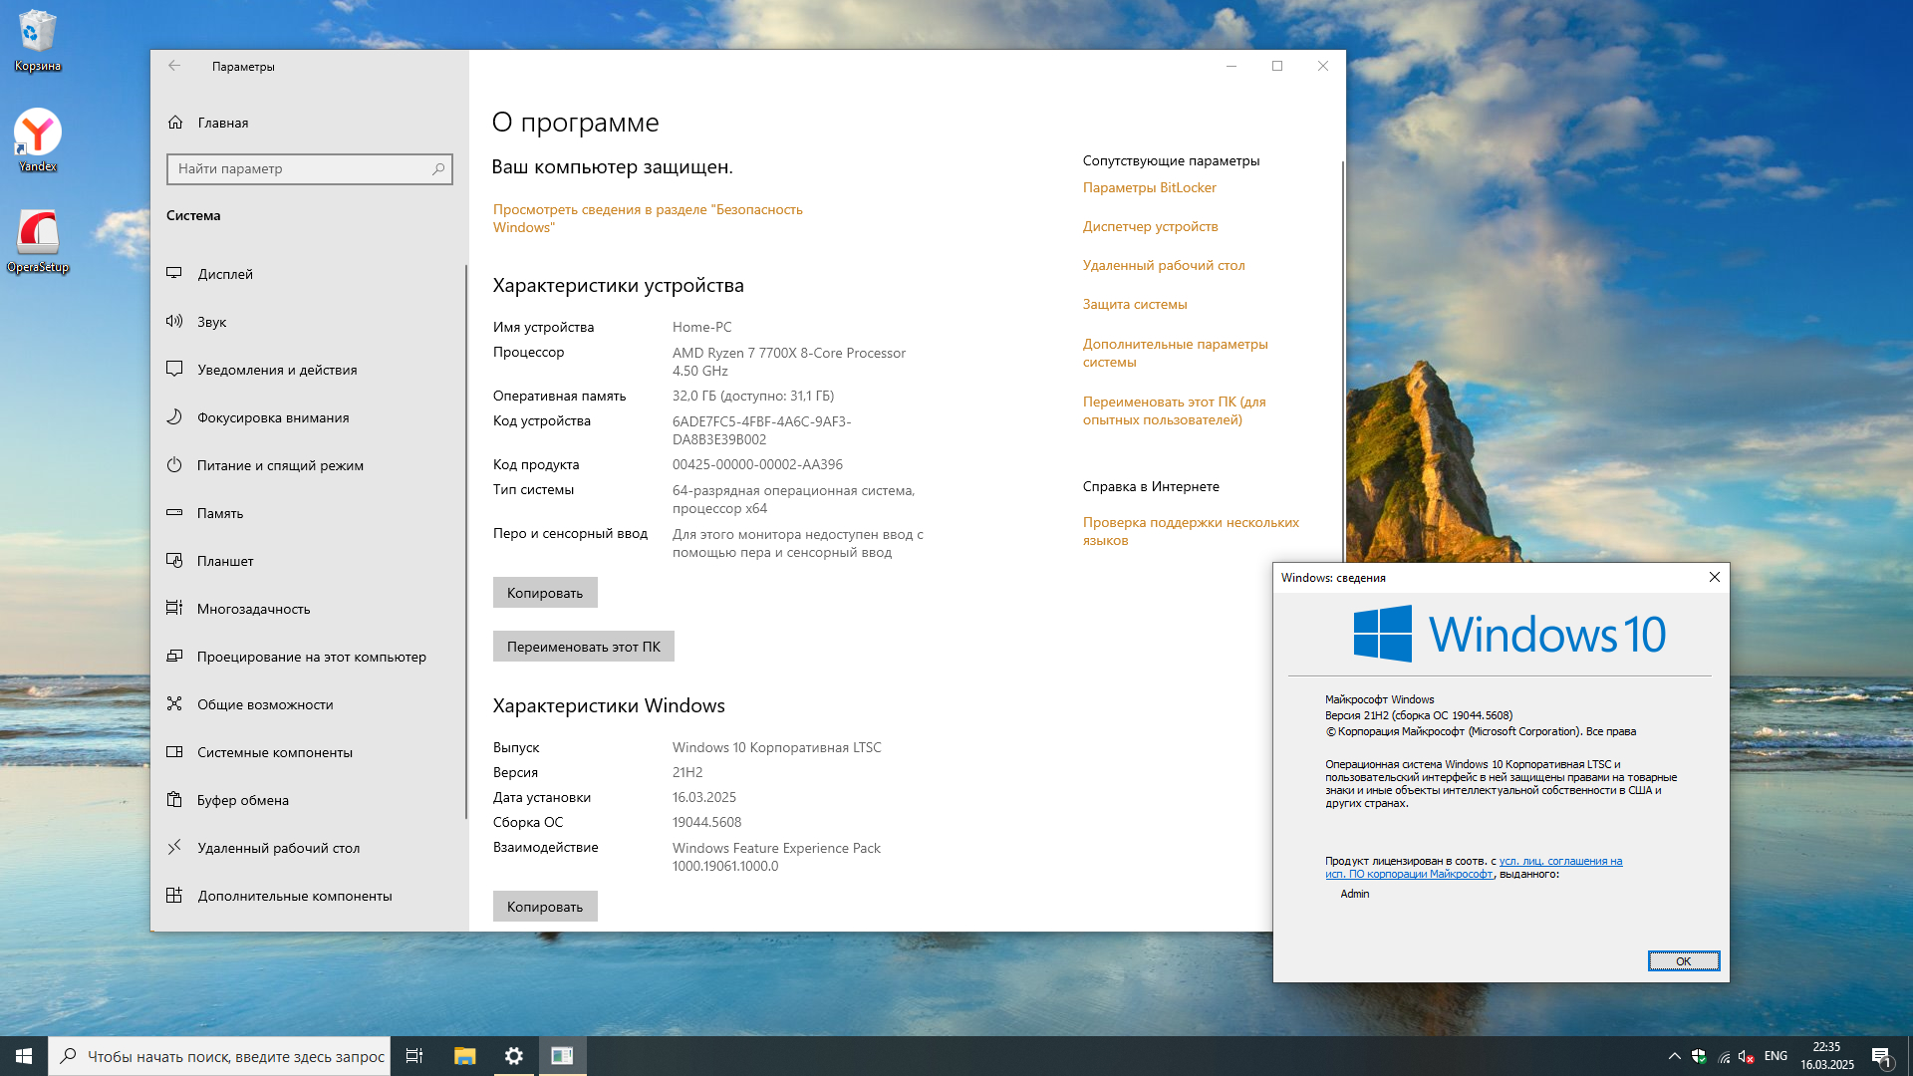Screen dimensions: 1913x1076
Task: Select Multitasking menu item
Action: tap(253, 609)
